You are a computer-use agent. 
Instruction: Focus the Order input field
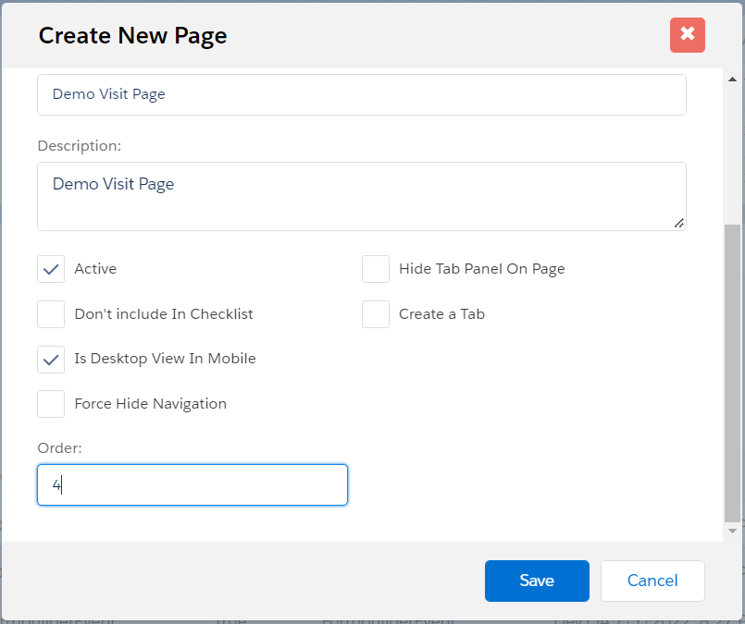pos(192,485)
